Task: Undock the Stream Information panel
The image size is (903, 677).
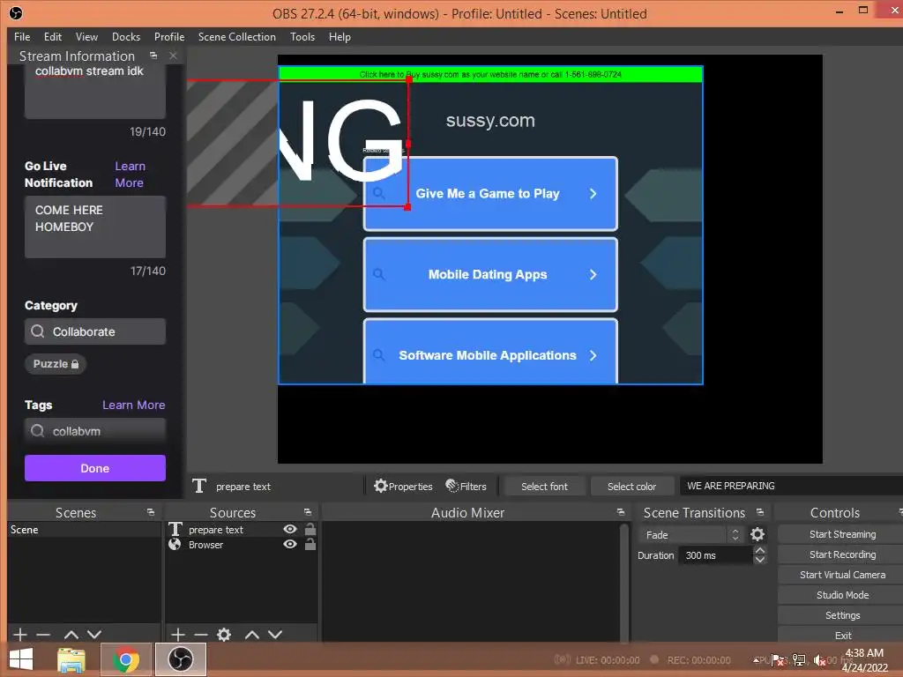Action: tap(153, 56)
